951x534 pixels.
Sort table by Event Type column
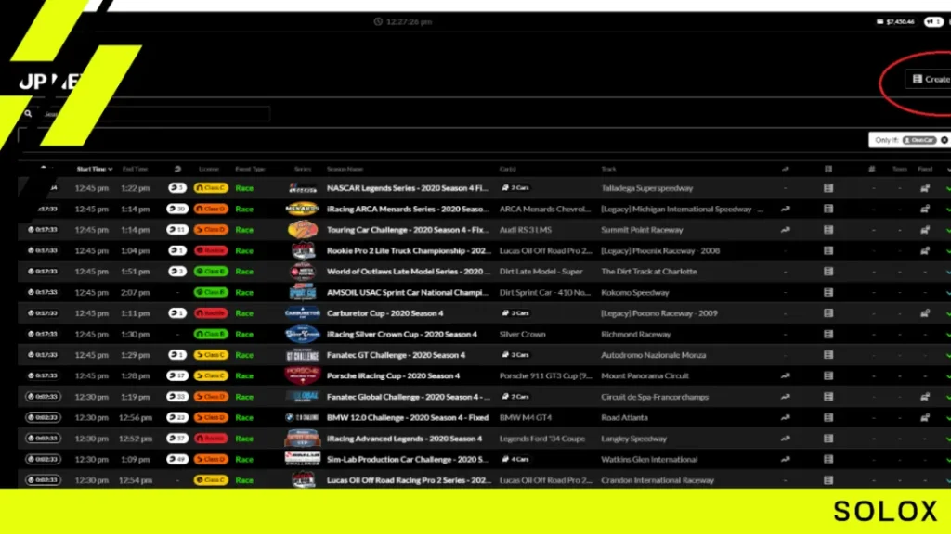point(250,169)
